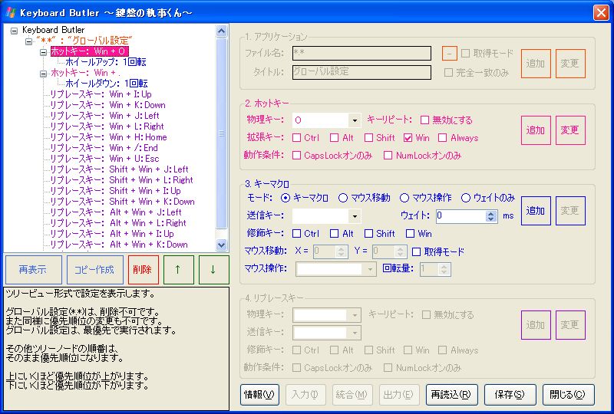Select リプレースキー Win + J: Left
The width and height of the screenshot is (614, 414).
coord(104,116)
